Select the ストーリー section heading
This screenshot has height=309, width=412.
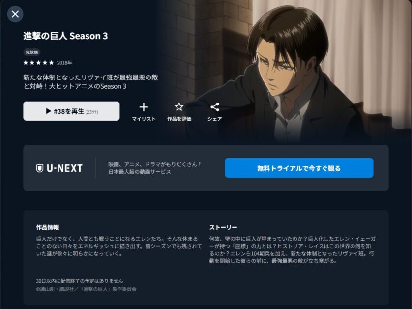[223, 227]
